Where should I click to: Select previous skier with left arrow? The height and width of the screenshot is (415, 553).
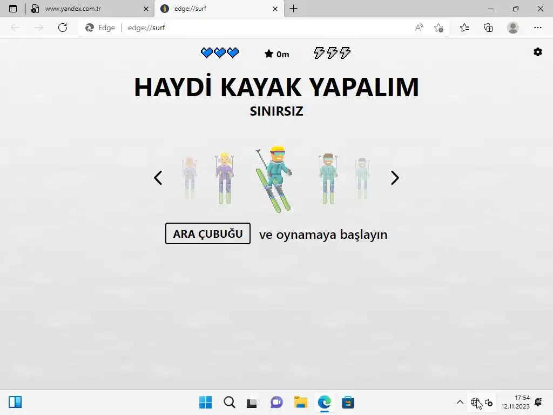click(x=158, y=178)
